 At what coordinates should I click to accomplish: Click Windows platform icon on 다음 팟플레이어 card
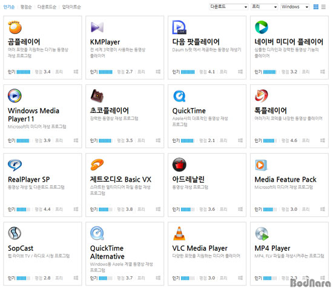click(x=240, y=72)
